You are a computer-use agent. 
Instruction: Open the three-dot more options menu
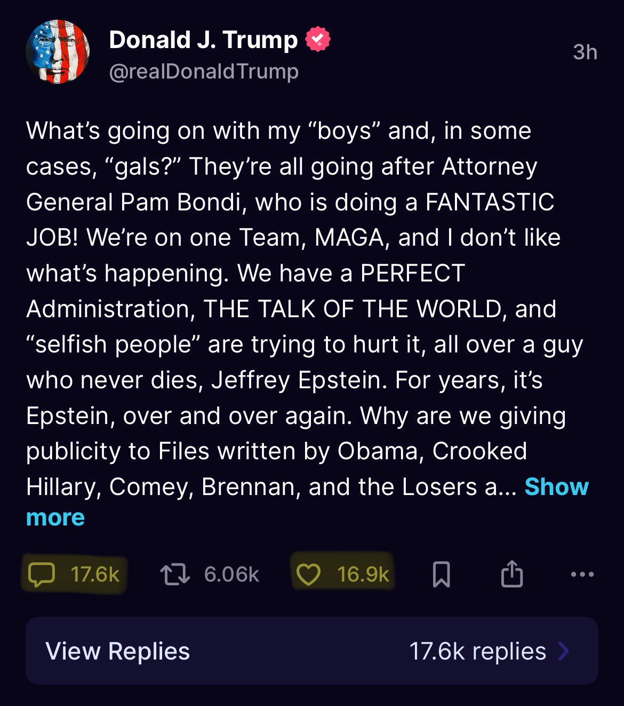pos(582,575)
